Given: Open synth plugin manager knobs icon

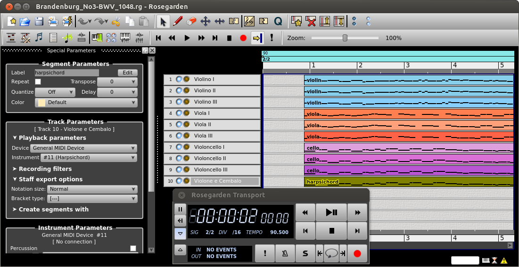Looking at the screenshot, I should (111, 38).
